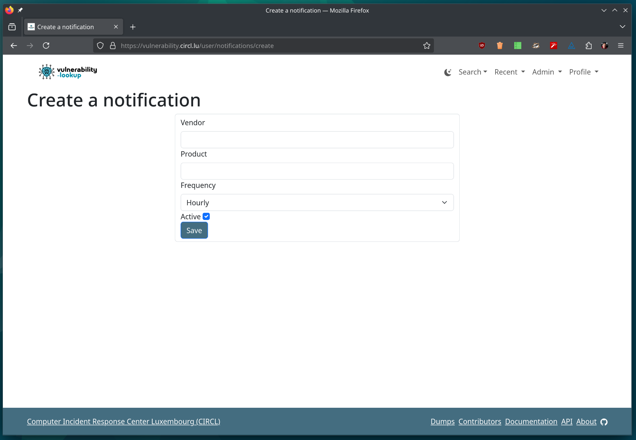The width and height of the screenshot is (636, 440).
Task: Open the Contributors footer link
Action: pyautogui.click(x=480, y=421)
